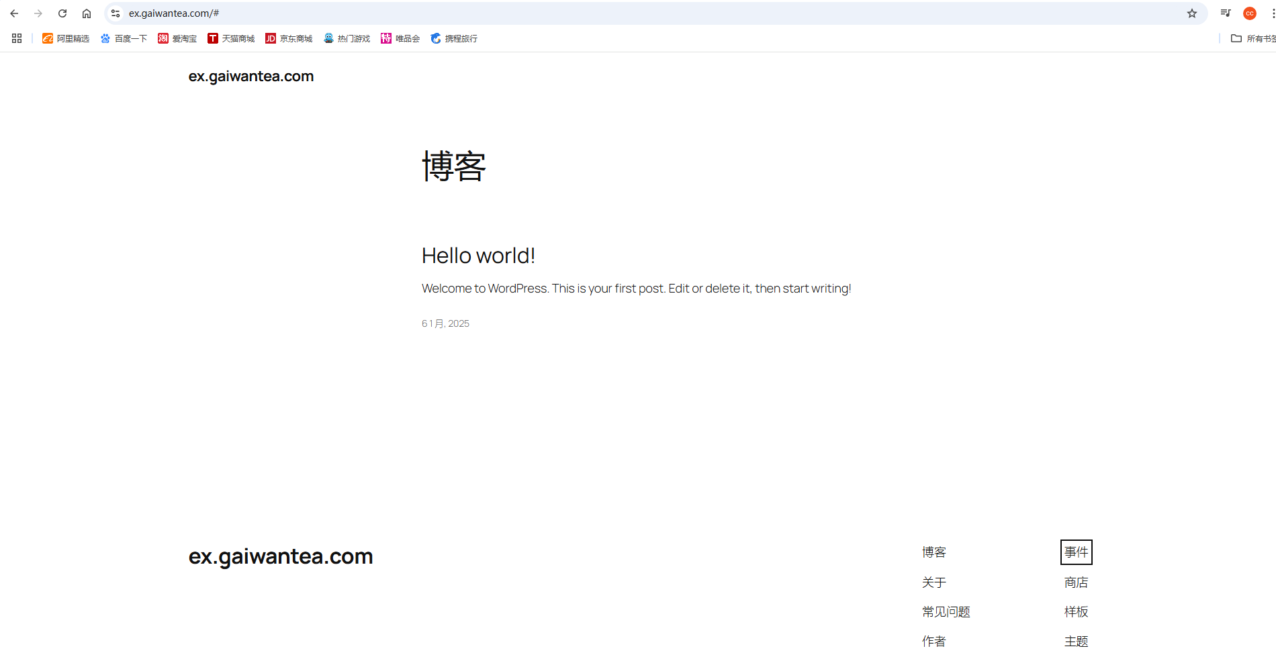Open the 阿里精选 bookmark

[x=66, y=38]
